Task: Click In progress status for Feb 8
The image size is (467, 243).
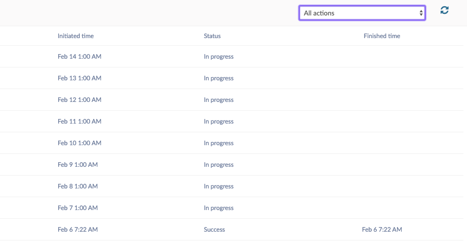Action: click(219, 186)
